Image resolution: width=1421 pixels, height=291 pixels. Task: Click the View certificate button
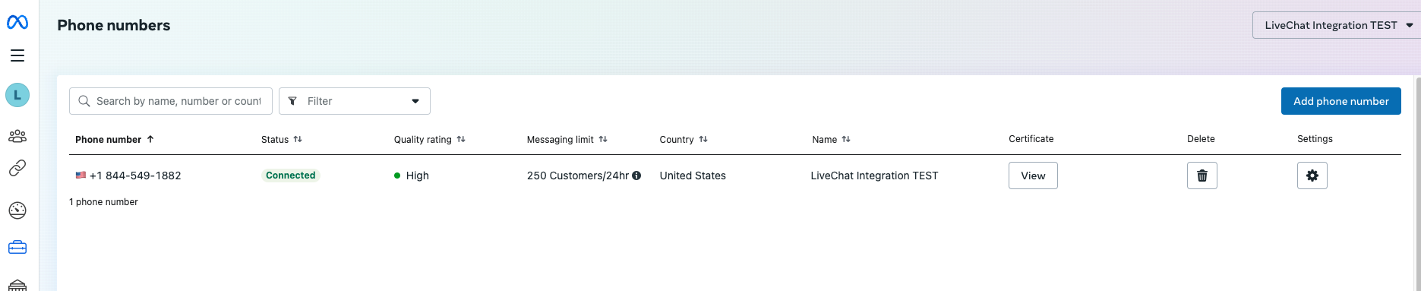pyautogui.click(x=1033, y=176)
